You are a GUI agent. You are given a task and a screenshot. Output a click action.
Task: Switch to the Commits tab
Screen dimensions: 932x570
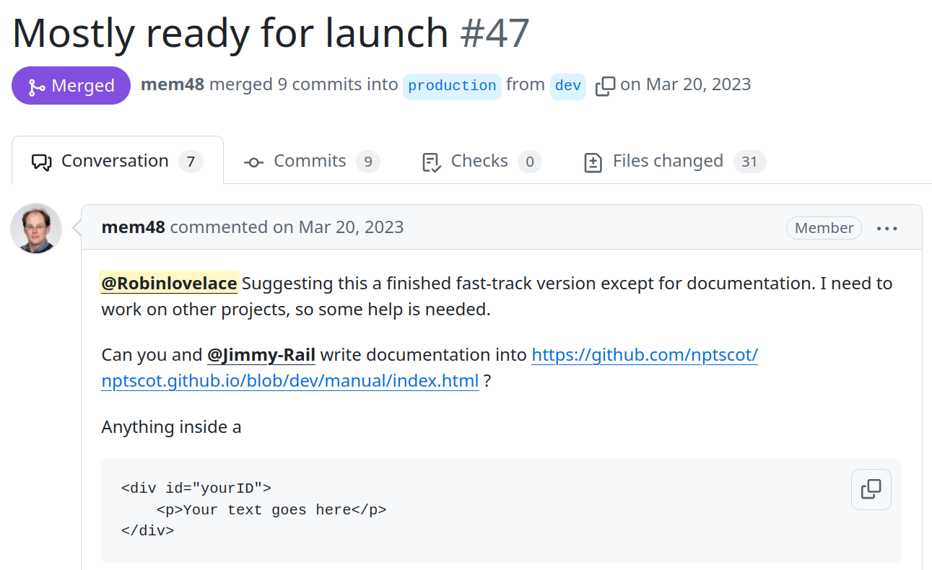point(311,161)
